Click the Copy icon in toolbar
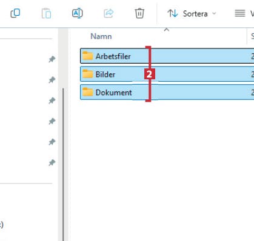The height and width of the screenshot is (241, 254). [x=15, y=13]
